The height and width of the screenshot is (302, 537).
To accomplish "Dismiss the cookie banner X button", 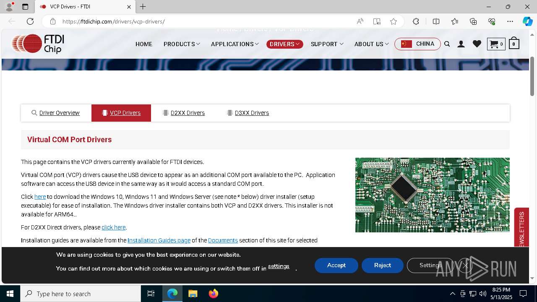I will pyautogui.click(x=465, y=265).
